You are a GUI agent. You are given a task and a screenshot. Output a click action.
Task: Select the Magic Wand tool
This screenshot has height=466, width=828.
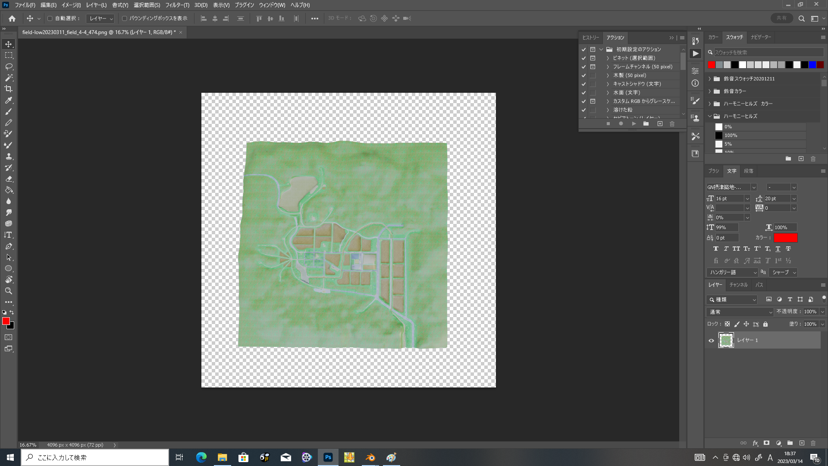9,78
